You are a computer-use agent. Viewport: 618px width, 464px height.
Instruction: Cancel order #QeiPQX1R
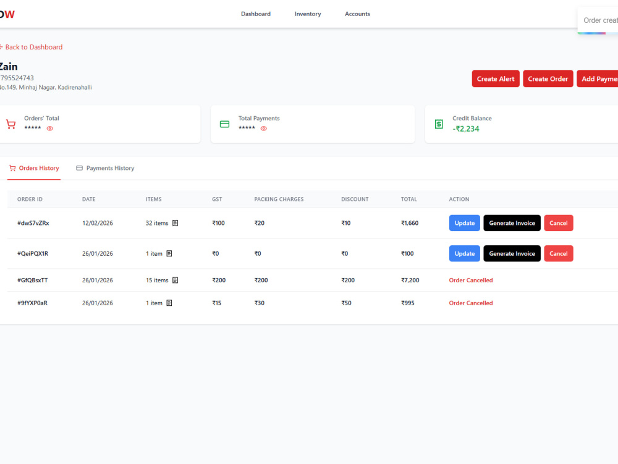(x=559, y=254)
